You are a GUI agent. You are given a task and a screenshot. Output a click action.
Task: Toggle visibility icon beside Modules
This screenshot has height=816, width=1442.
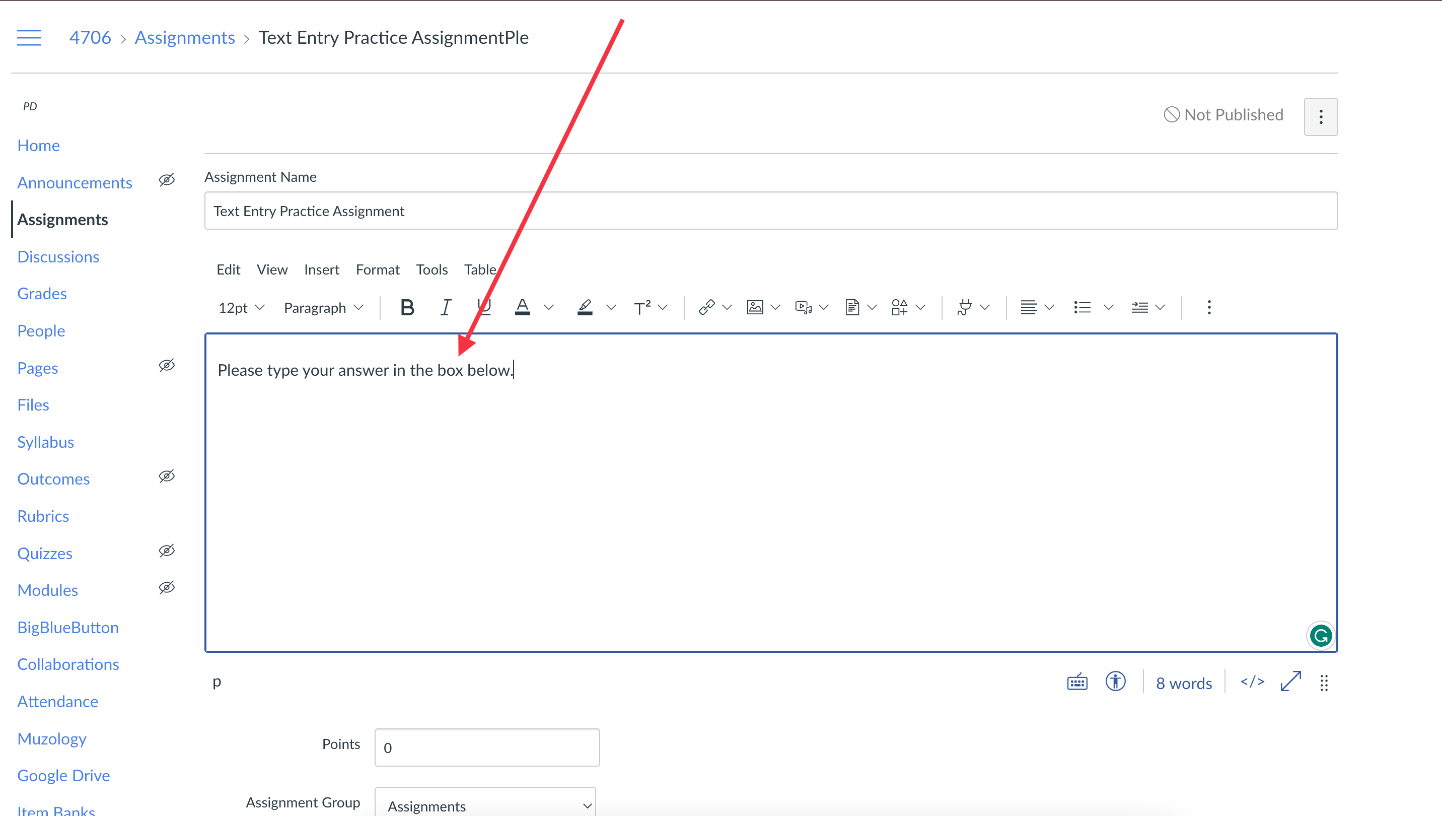click(x=166, y=587)
